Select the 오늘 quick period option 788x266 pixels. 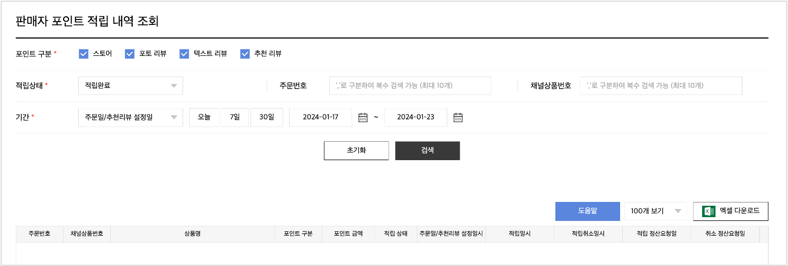click(x=204, y=117)
